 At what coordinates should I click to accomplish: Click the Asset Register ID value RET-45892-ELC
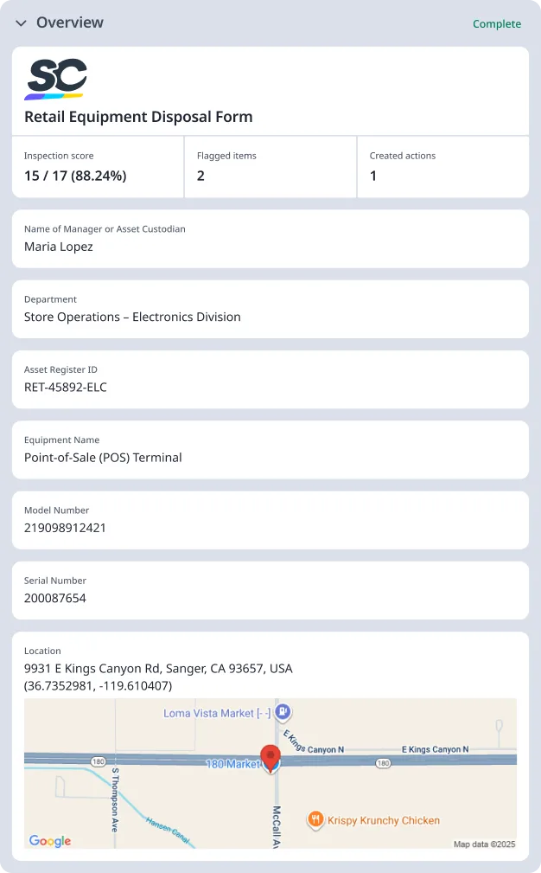point(66,387)
